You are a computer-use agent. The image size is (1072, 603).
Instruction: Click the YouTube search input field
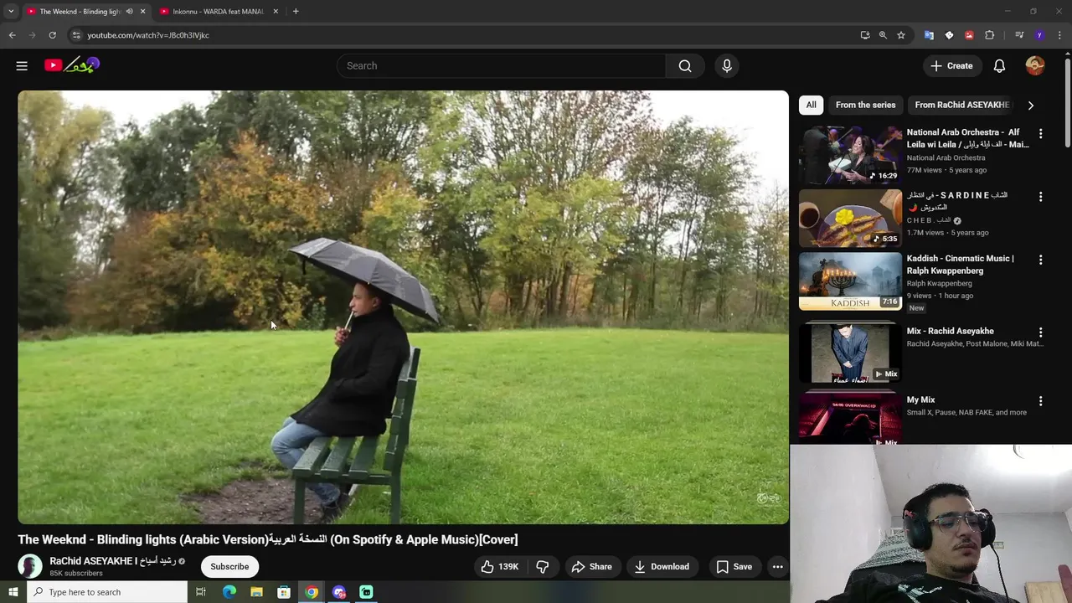[x=501, y=65]
